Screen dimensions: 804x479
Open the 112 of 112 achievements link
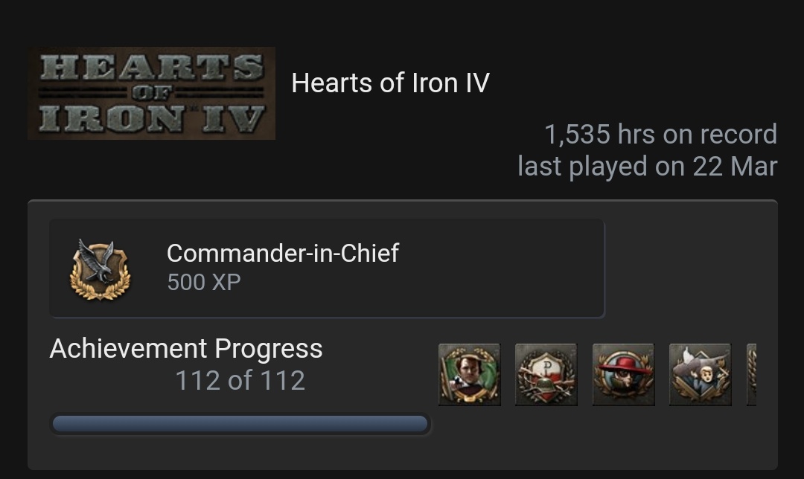click(x=240, y=380)
